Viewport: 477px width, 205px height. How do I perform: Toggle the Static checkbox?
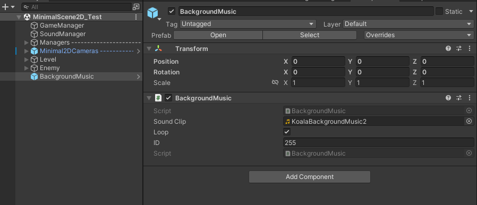point(439,12)
